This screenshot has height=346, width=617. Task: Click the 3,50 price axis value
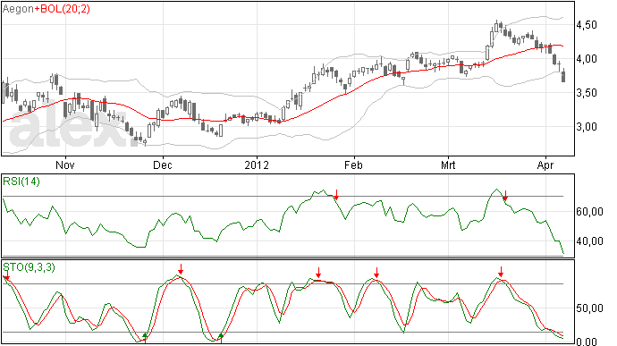[587, 92]
